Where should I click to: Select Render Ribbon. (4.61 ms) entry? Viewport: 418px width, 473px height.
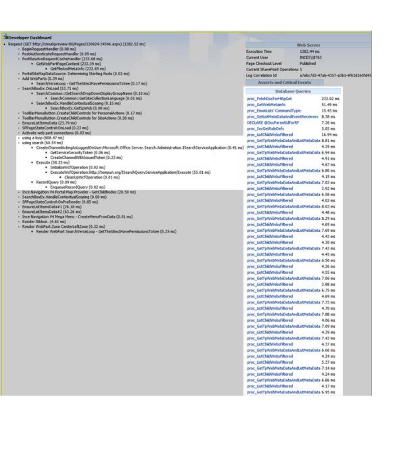coord(44,222)
